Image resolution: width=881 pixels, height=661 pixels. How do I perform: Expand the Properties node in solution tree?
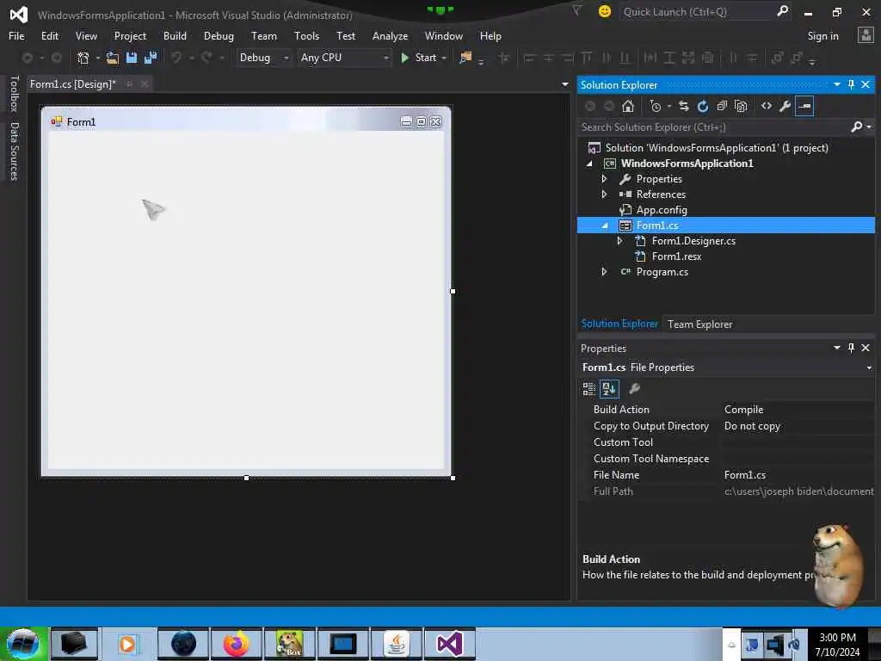point(604,179)
